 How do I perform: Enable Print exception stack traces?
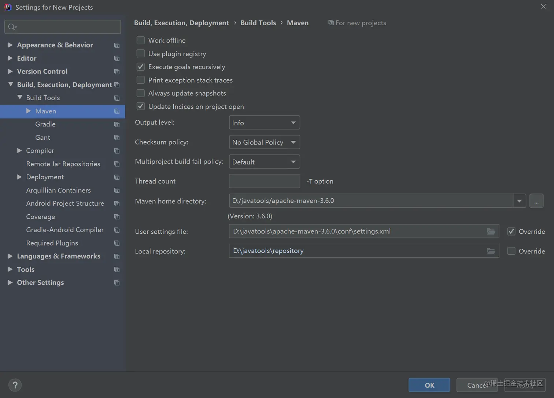pos(140,80)
